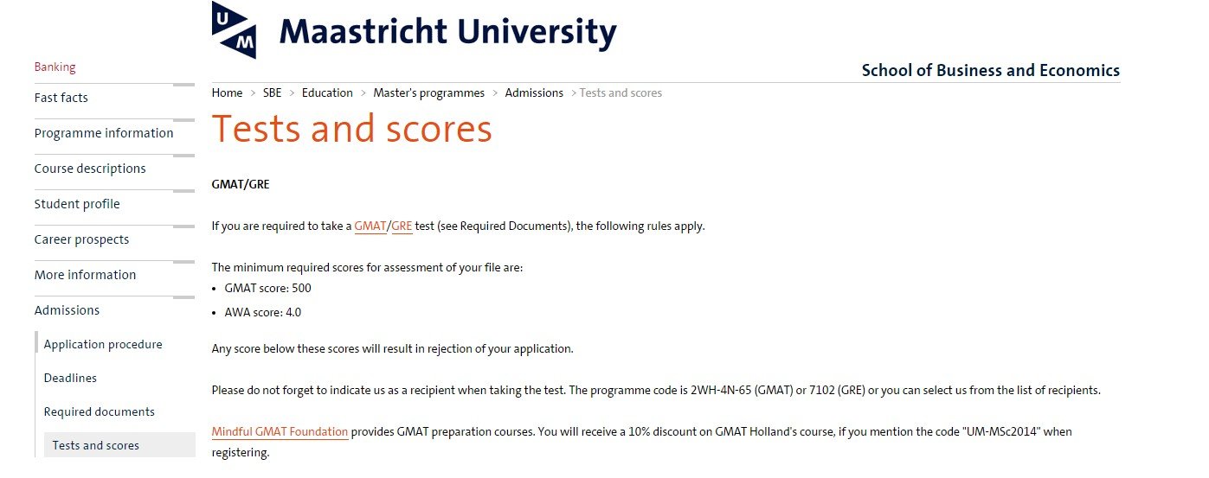This screenshot has width=1209, height=478.
Task: Click the Home breadcrumb link
Action: [x=227, y=92]
